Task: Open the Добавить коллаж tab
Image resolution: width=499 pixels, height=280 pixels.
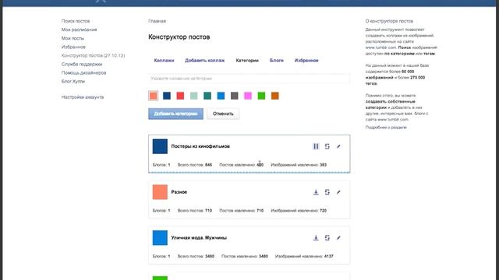Action: pyautogui.click(x=204, y=61)
